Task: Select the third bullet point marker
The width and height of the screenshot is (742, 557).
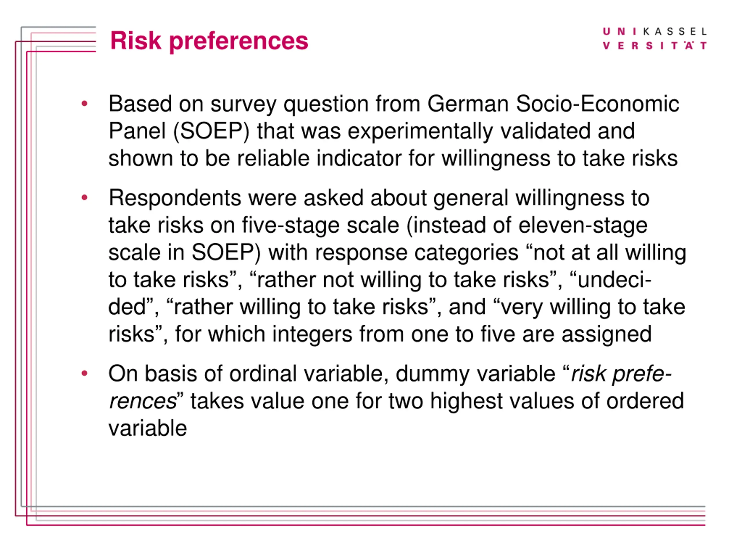Action: click(x=85, y=373)
